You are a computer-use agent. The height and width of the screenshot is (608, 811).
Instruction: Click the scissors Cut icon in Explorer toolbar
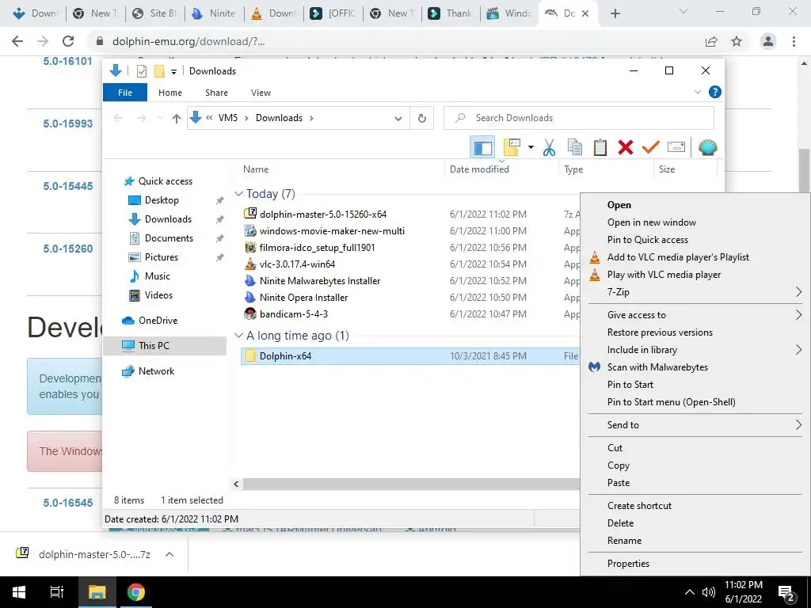click(x=549, y=148)
